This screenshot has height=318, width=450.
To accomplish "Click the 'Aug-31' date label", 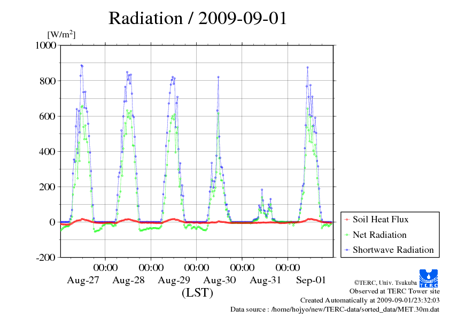I will (265, 280).
